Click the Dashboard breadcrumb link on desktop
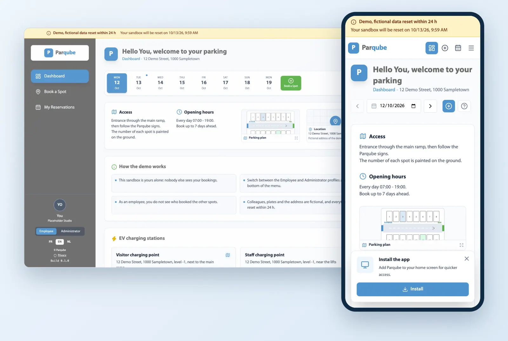 tap(131, 59)
